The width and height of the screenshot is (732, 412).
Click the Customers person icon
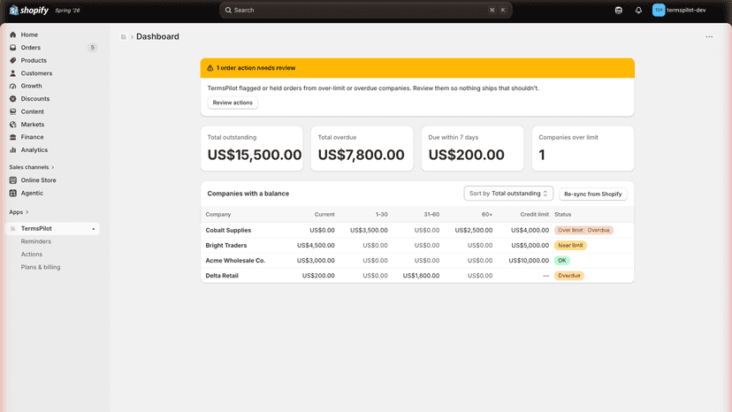(13, 72)
